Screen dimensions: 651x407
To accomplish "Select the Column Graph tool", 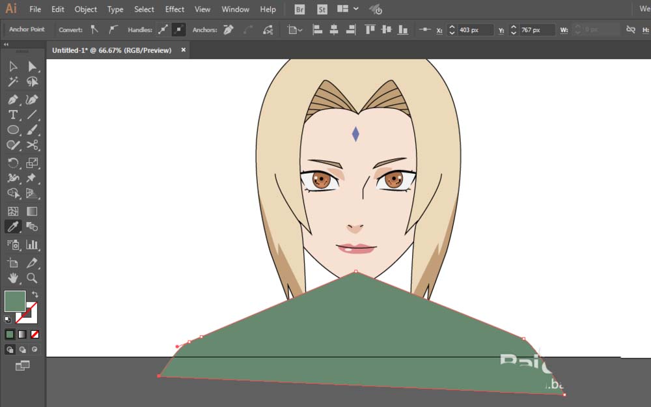I will 32,245.
